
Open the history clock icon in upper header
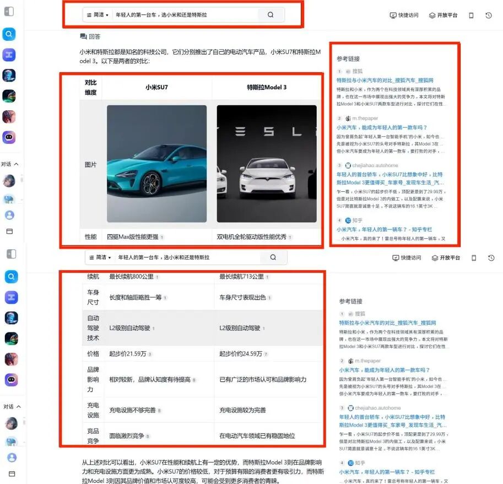[x=489, y=15]
